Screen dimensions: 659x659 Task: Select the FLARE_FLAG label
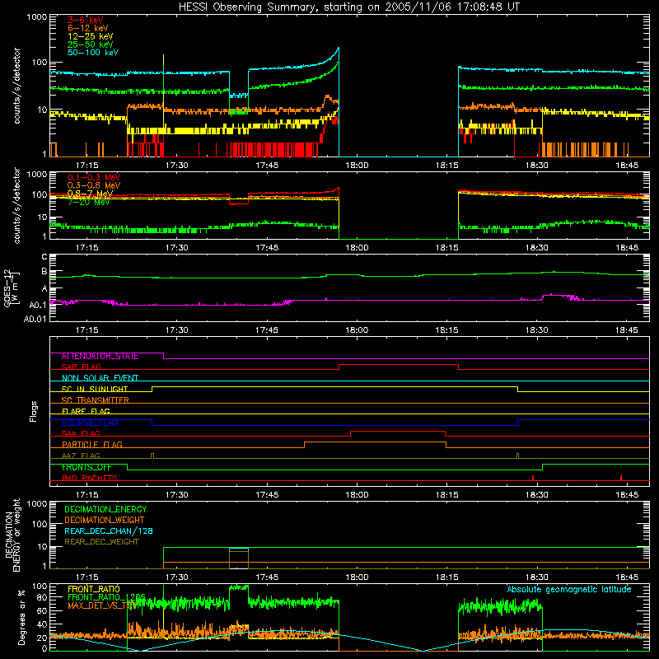[86, 411]
